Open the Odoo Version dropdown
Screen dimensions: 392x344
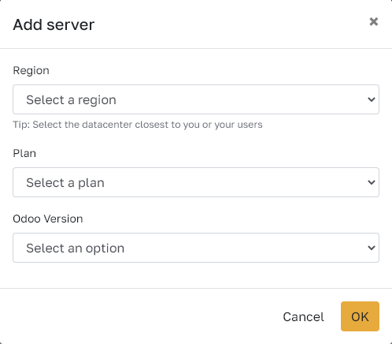196,248
